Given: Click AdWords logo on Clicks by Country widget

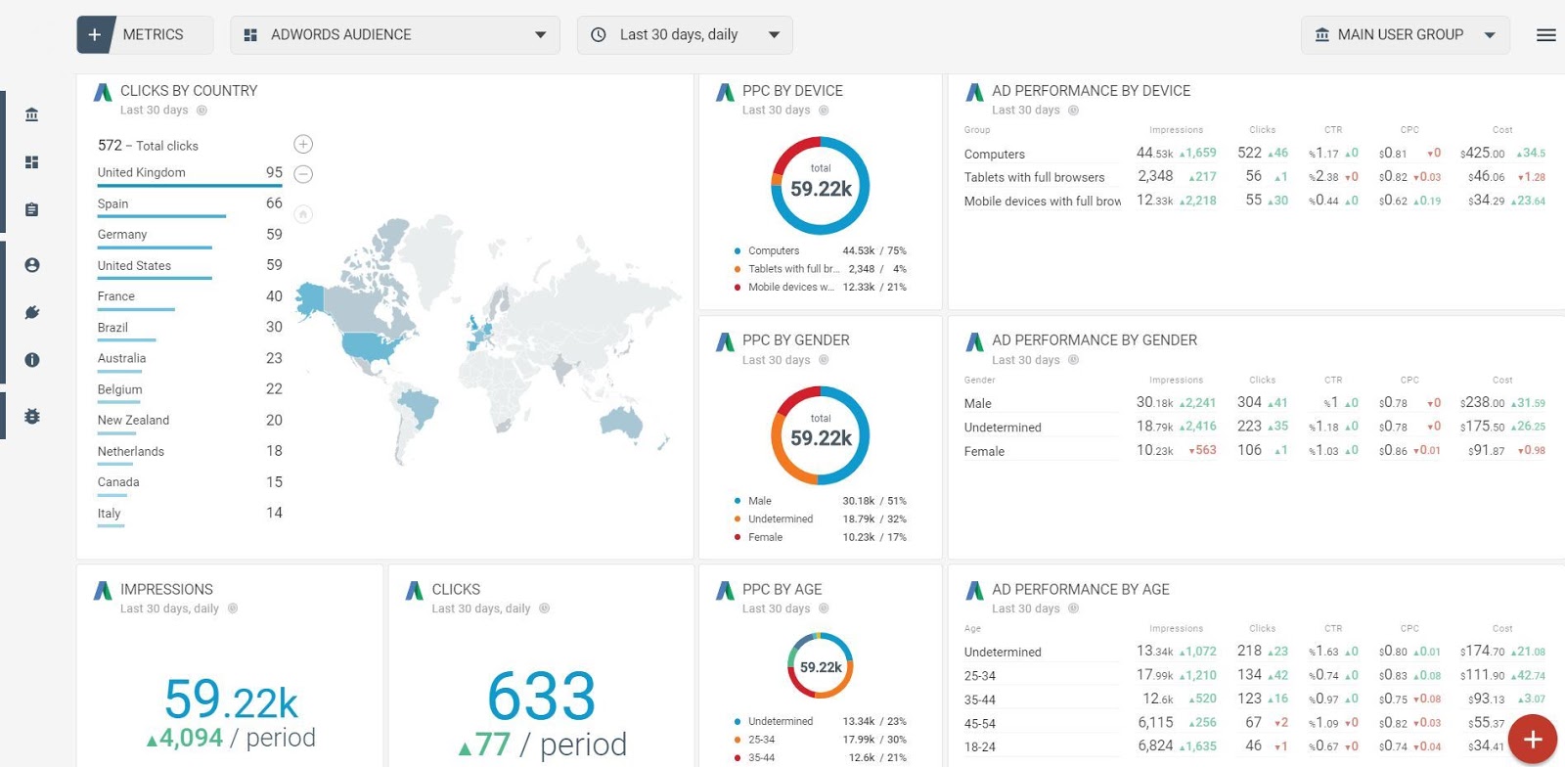Looking at the screenshot, I should tap(103, 93).
